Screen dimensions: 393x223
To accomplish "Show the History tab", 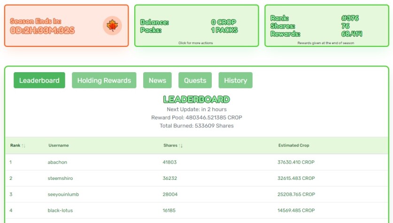I will pos(235,80).
